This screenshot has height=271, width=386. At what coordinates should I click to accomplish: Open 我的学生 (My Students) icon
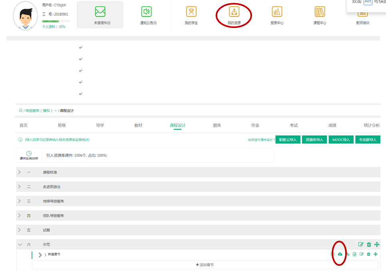coord(191,12)
